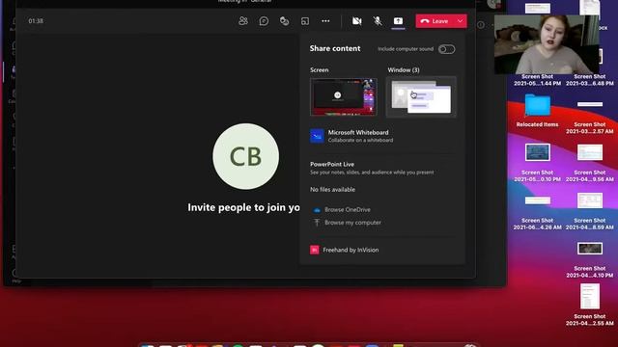618x347 pixels.
Task: Select Screen Shot 2021-04...8.59 AM file
Action: pos(590,211)
